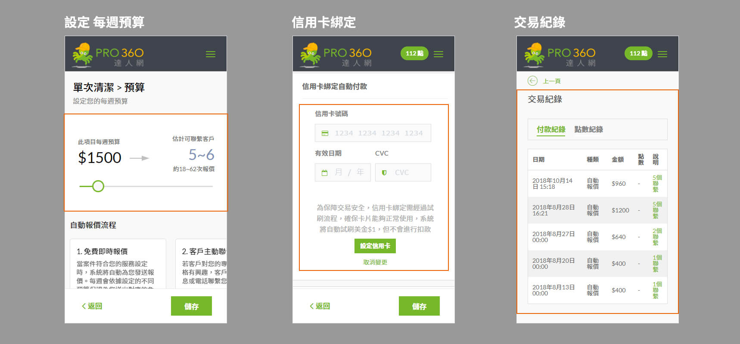Click the PRO 360 logo on transaction records screen

point(560,55)
